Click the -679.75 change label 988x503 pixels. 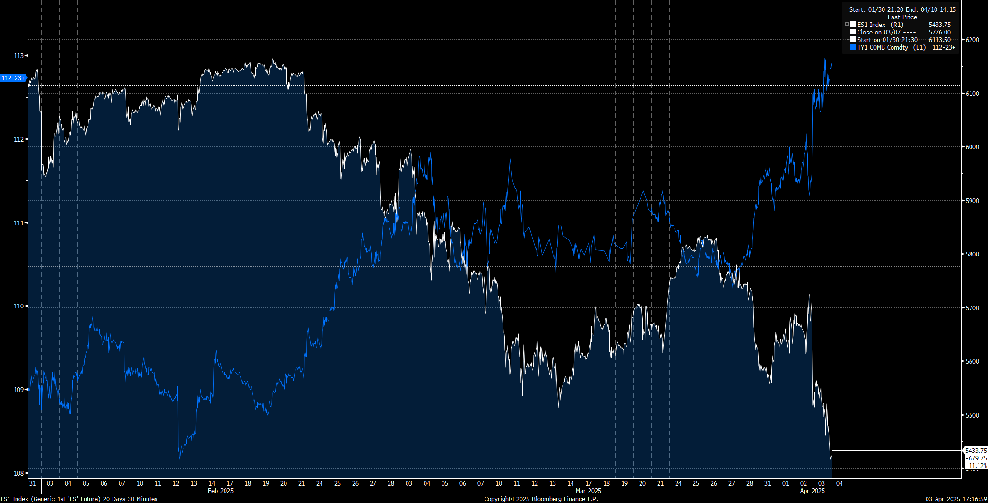[x=976, y=458]
